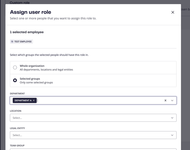Select the Selected groups radio button
Image resolution: width=190 pixels, height=150 pixels.
coord(15,80)
